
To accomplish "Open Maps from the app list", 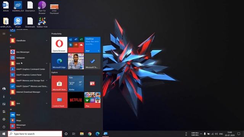I will 29,120.
